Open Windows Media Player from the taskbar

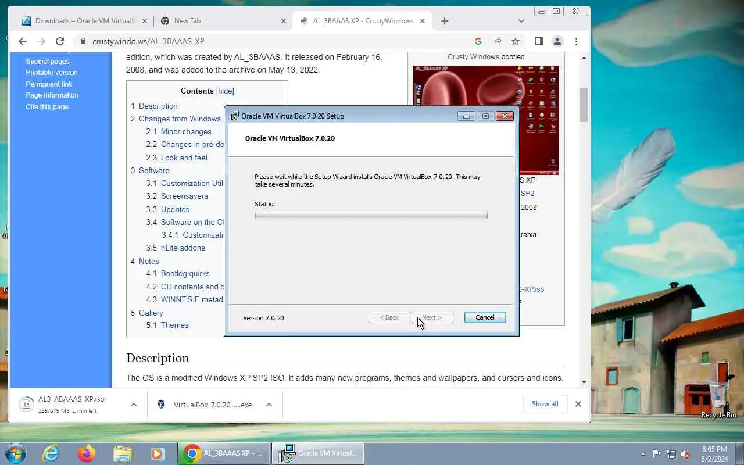click(158, 453)
